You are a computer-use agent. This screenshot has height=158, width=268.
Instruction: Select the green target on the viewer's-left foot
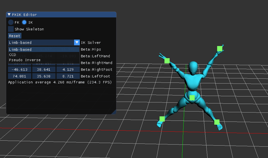162,119
